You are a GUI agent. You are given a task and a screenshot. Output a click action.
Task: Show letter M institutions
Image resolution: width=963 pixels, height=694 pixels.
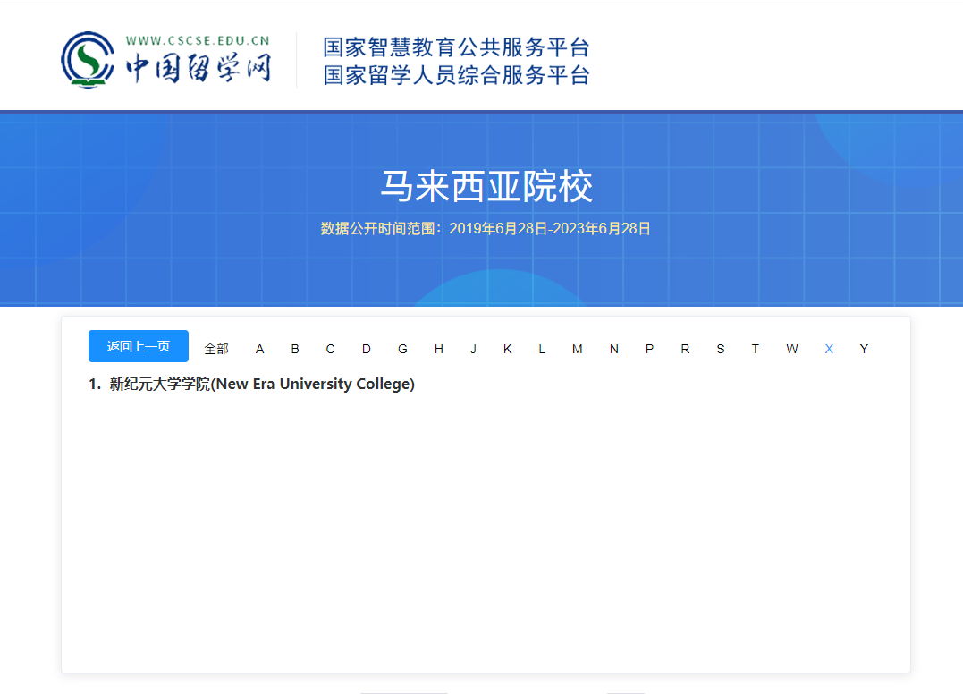pos(578,349)
